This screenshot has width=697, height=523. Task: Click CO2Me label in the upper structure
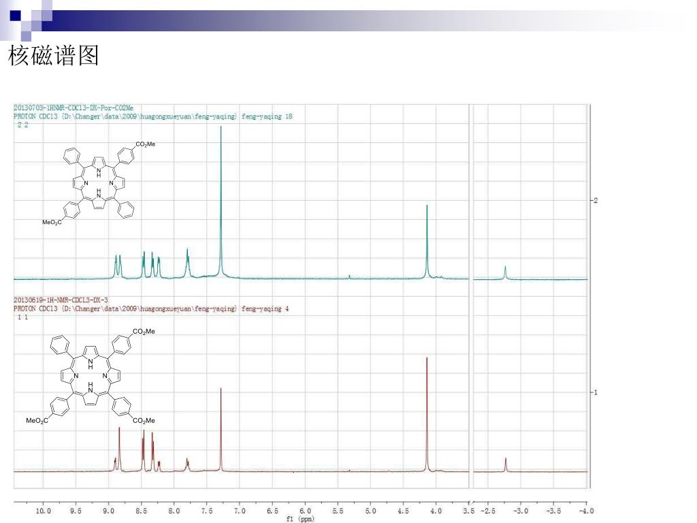146,144
